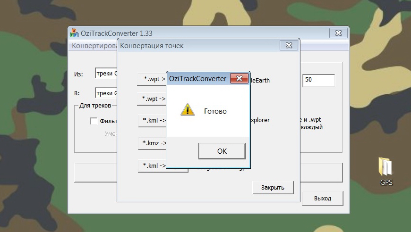The height and width of the screenshot is (232, 411).
Task: Click the bottom *.kml -> conversion button
Action: (x=152, y=166)
